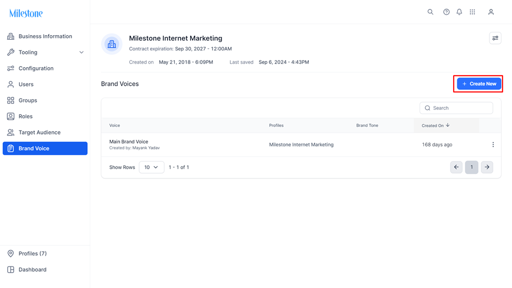
Task: Click the Roles badge icon
Action: click(x=11, y=116)
